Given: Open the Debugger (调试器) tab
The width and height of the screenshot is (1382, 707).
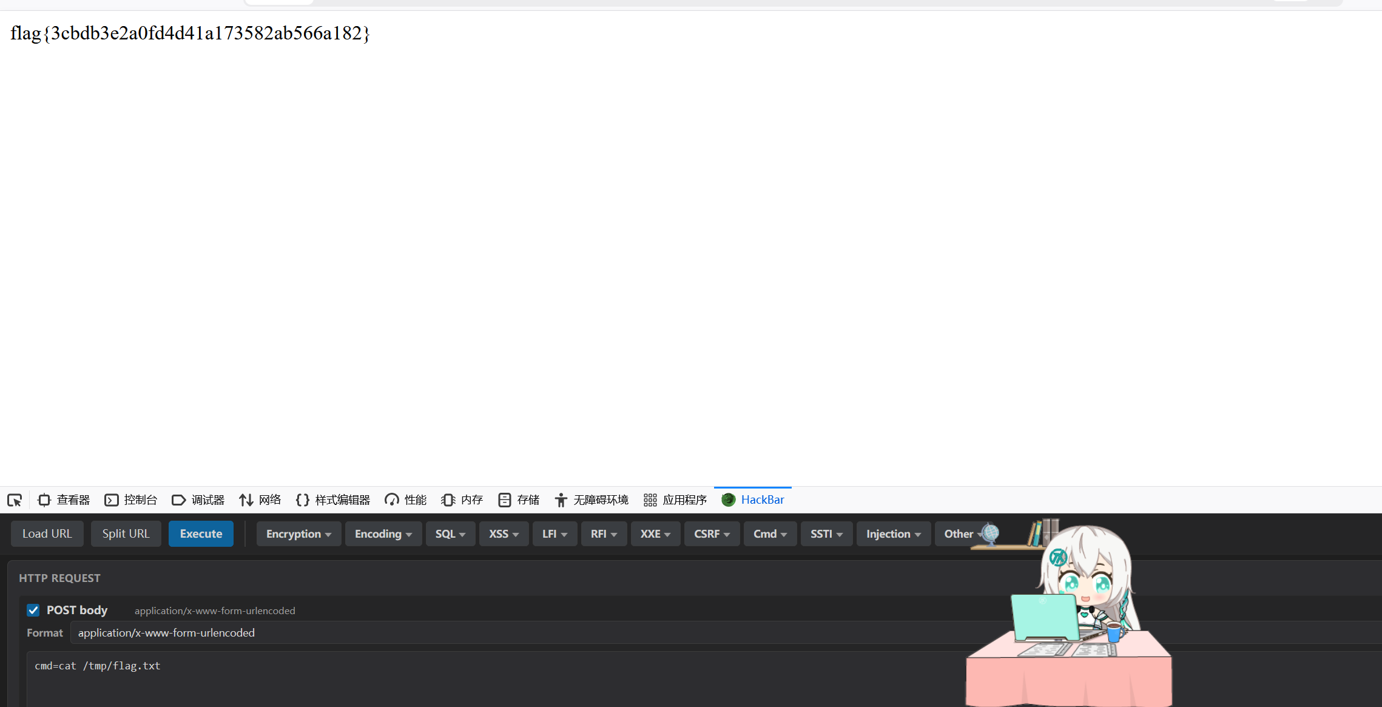Looking at the screenshot, I should pyautogui.click(x=198, y=500).
